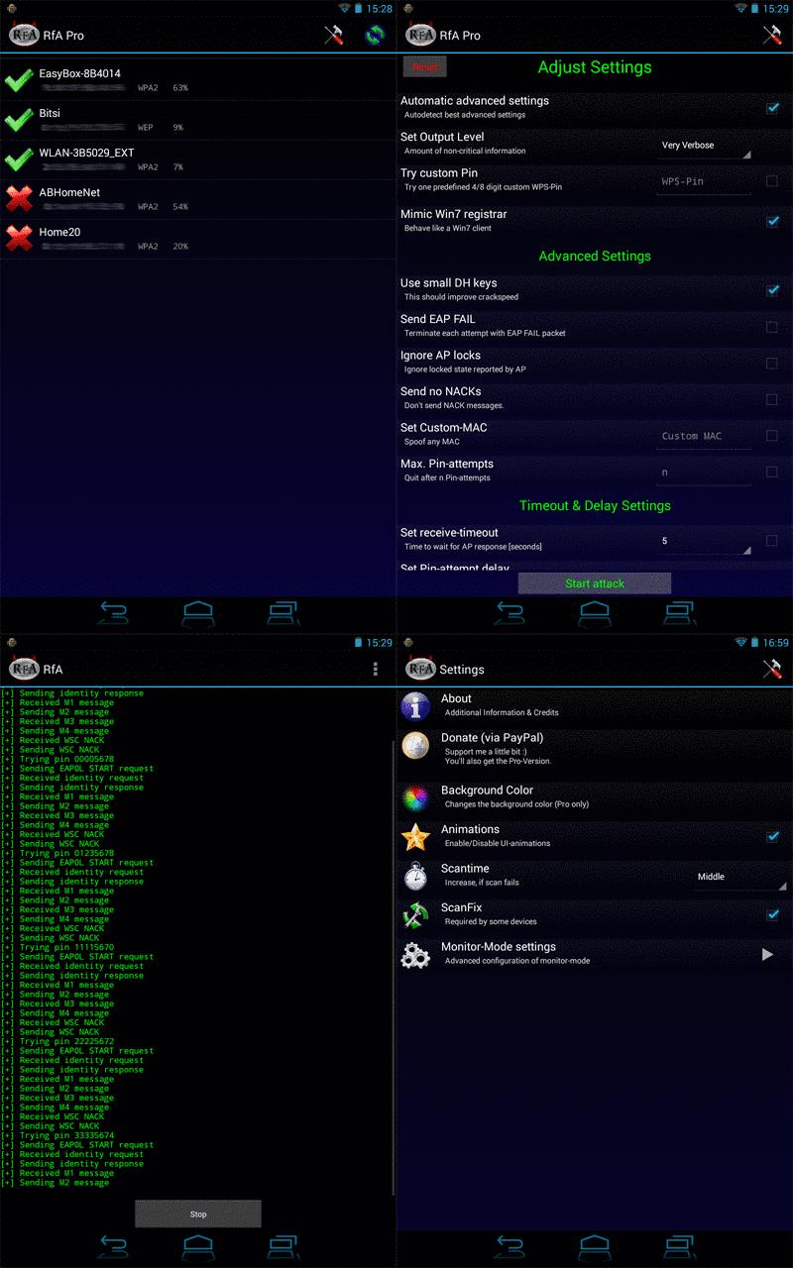Image resolution: width=793 pixels, height=1268 pixels.
Task: Select the Bitsi network
Action: pos(198,120)
